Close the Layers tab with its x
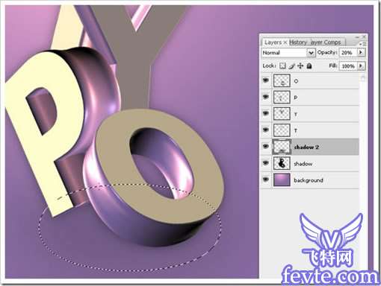This screenshot has width=381, height=286. click(285, 42)
